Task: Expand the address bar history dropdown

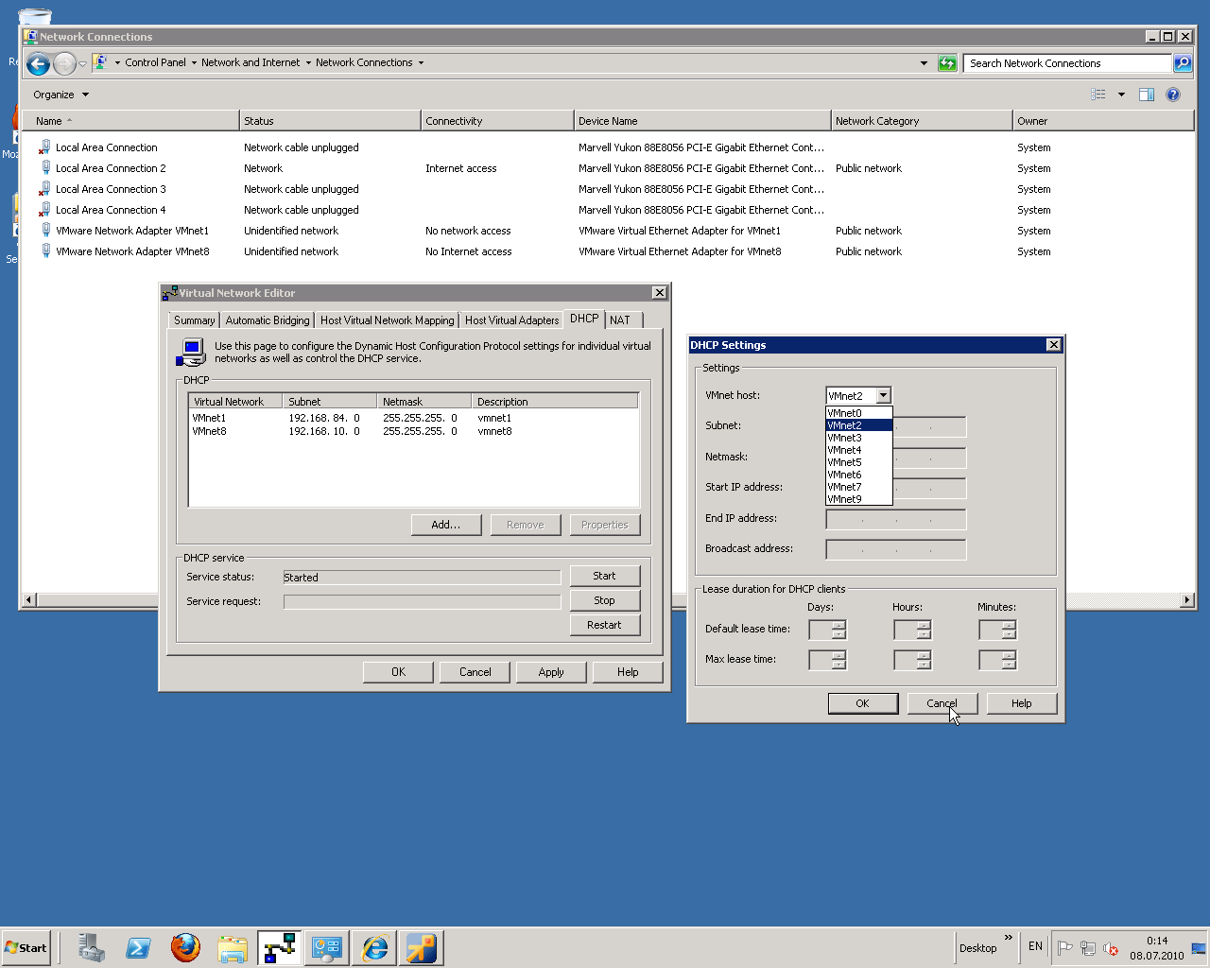Action: click(924, 63)
